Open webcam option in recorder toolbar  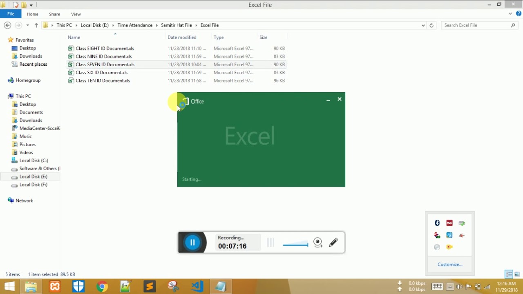(x=318, y=243)
